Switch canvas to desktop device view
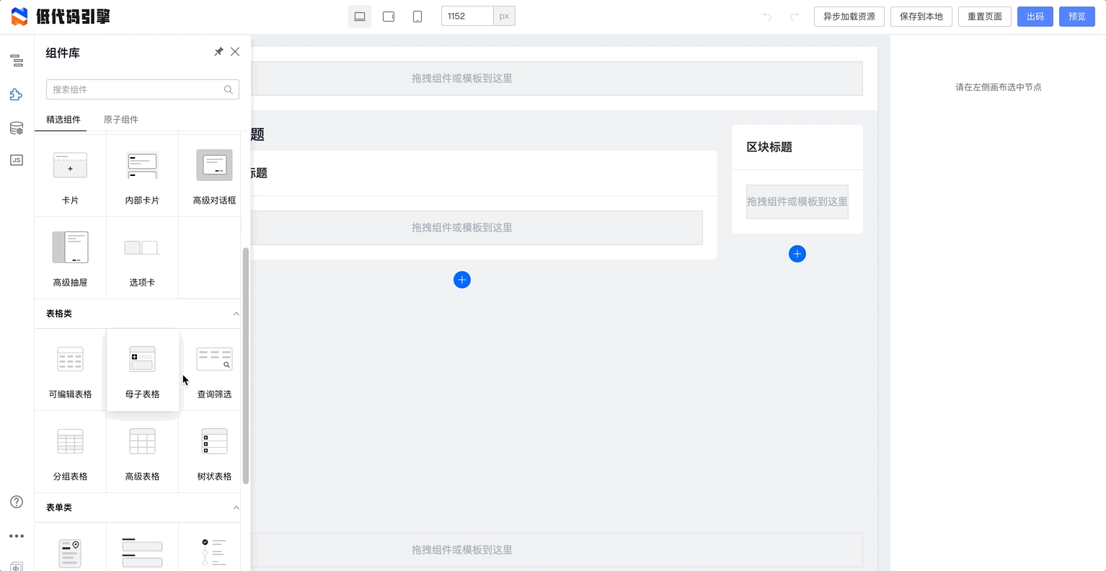Image resolution: width=1106 pixels, height=571 pixels. point(360,17)
